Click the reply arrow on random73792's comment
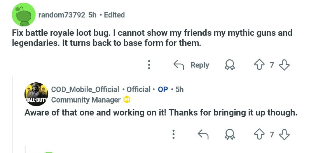 click(x=179, y=65)
